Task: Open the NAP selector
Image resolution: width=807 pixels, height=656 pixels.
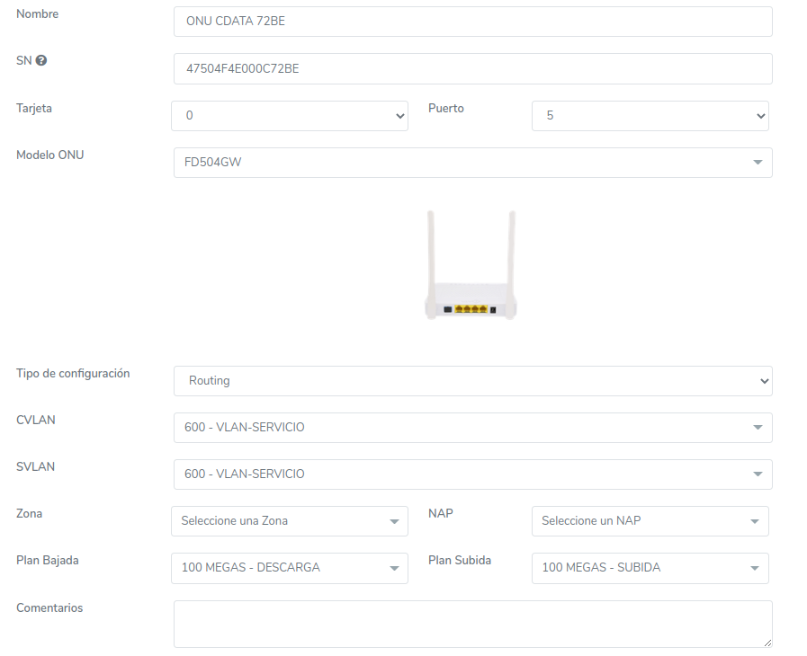Action: (x=650, y=521)
